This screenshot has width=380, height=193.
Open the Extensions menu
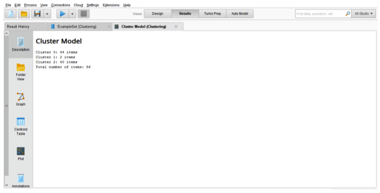111,5
